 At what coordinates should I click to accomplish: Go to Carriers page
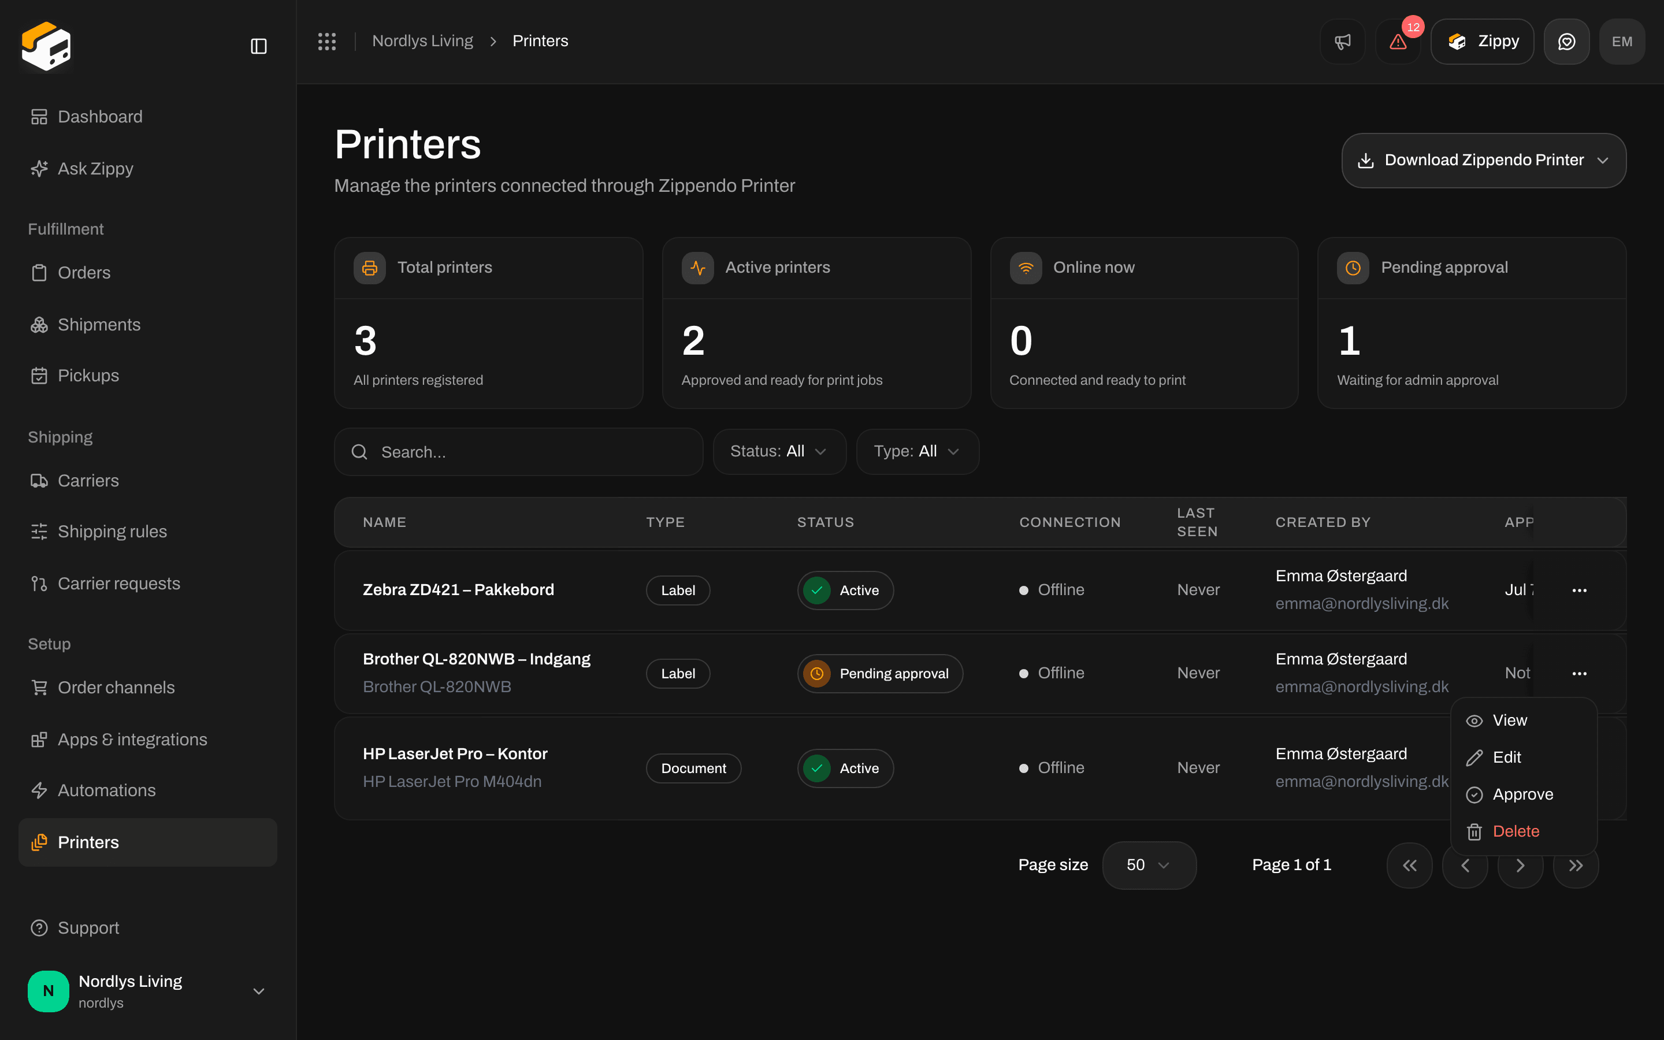(x=148, y=481)
